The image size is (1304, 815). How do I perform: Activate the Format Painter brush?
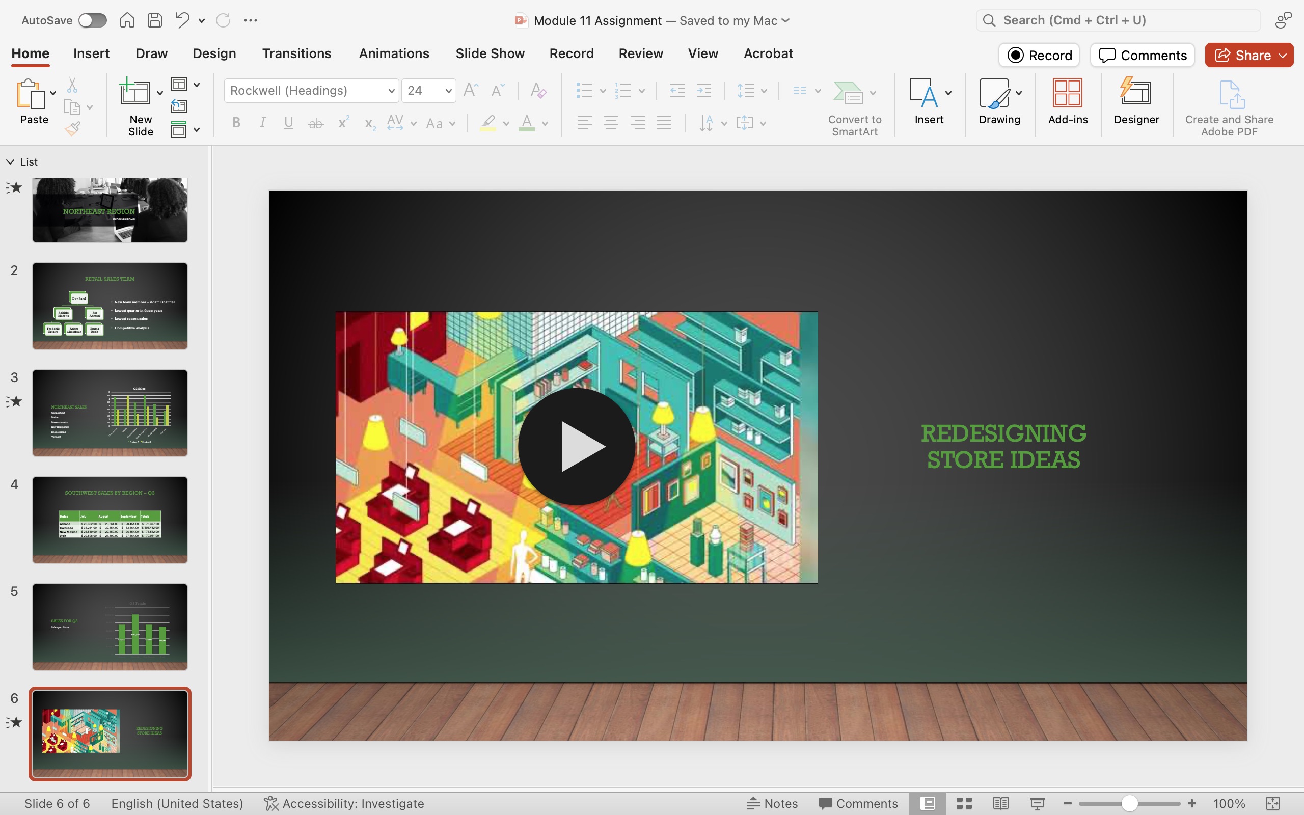point(72,129)
